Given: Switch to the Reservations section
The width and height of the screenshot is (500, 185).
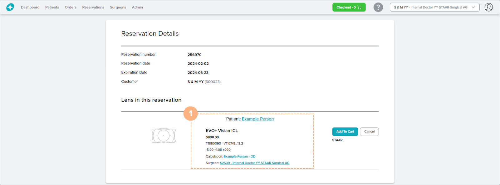Looking at the screenshot, I should (x=93, y=7).
